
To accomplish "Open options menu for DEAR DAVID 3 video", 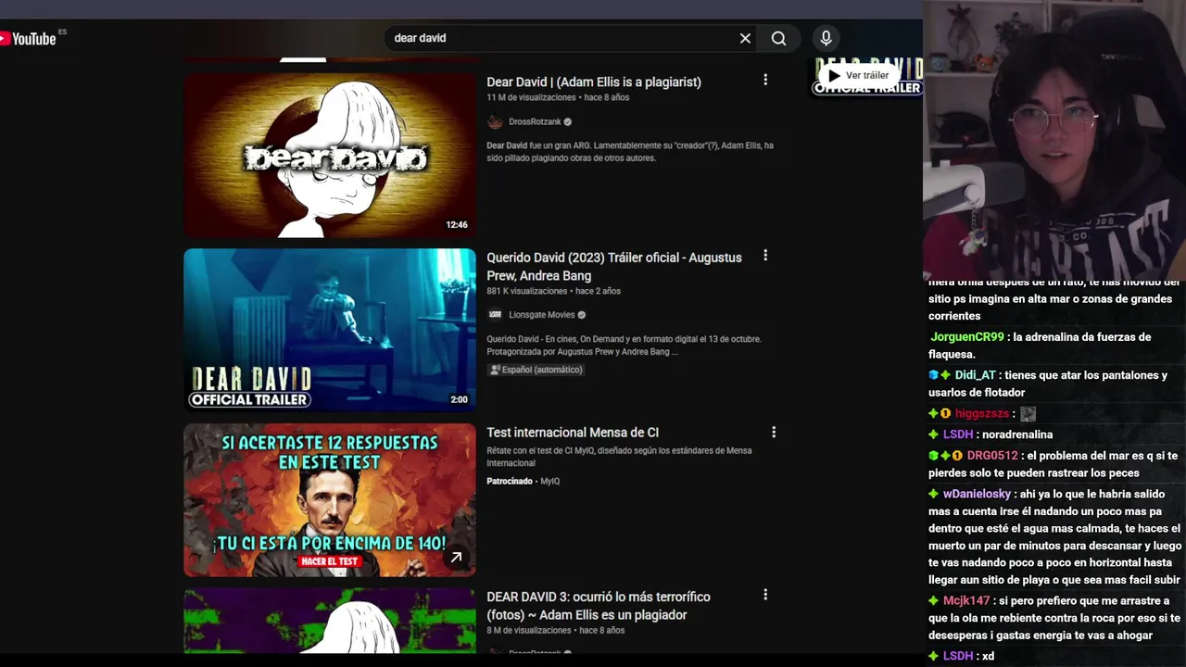I will tap(765, 595).
